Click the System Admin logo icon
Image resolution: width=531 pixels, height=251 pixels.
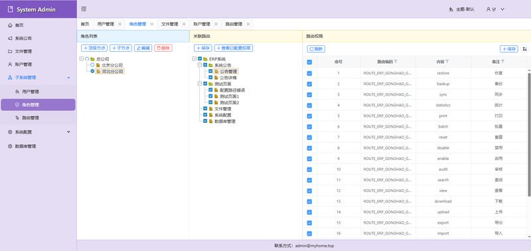pos(10,9)
